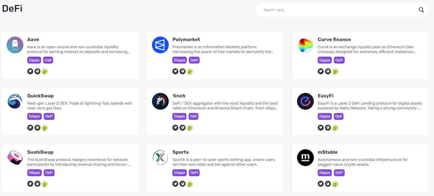
Task: Click the QuickSwap dragon logo
Action: click(15, 101)
